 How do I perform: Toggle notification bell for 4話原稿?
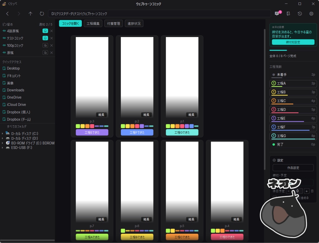click(x=45, y=31)
